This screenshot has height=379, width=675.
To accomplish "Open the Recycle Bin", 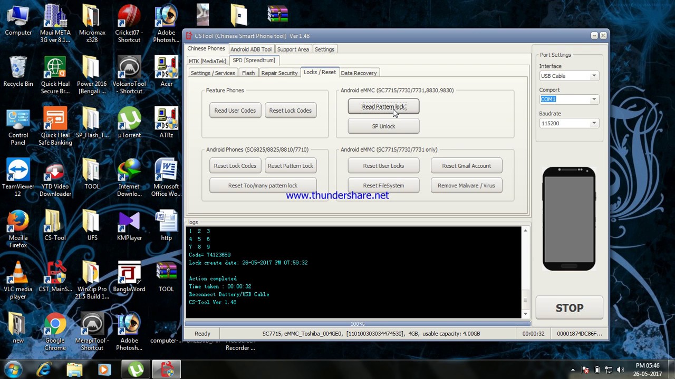I will (18, 72).
